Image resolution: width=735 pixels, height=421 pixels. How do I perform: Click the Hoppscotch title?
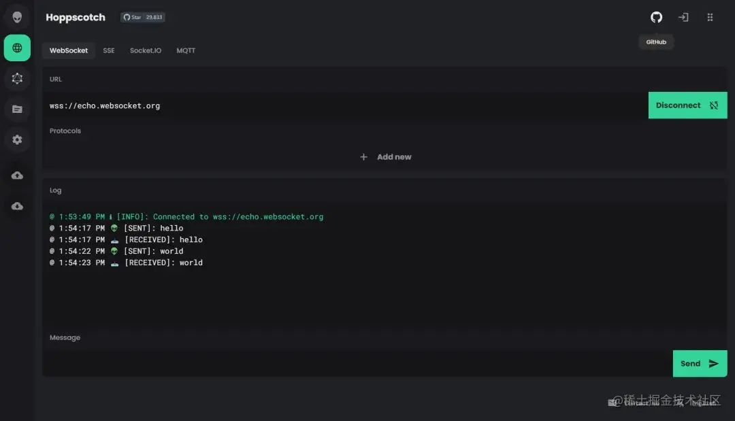coord(76,17)
